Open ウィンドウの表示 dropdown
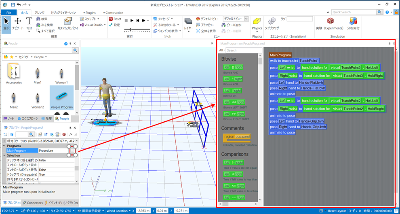Viewport: 400px width, 214px height. pyautogui.click(x=167, y=31)
